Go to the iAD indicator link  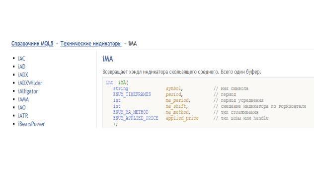point(21,67)
